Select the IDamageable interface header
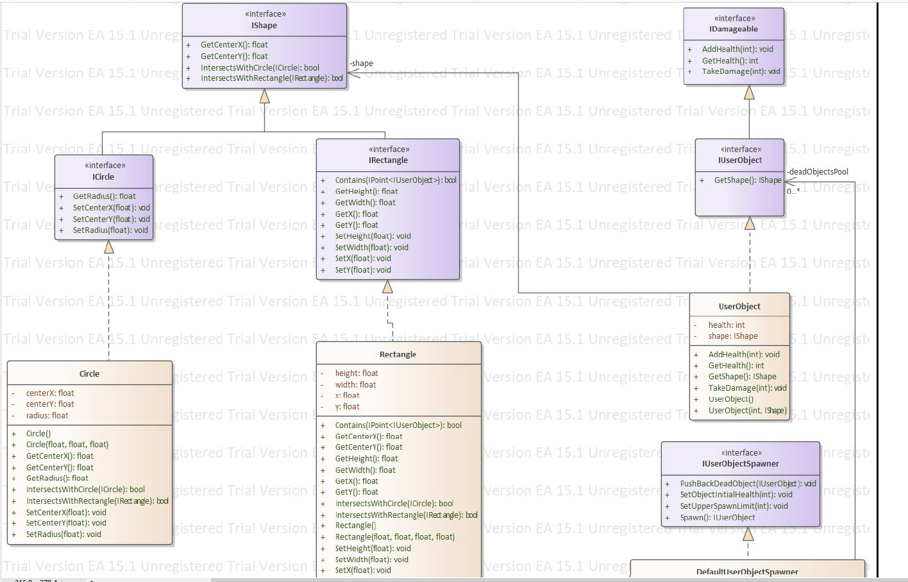The image size is (908, 582). tap(734, 29)
